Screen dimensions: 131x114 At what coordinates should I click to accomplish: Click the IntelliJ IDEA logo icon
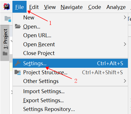(7, 7)
